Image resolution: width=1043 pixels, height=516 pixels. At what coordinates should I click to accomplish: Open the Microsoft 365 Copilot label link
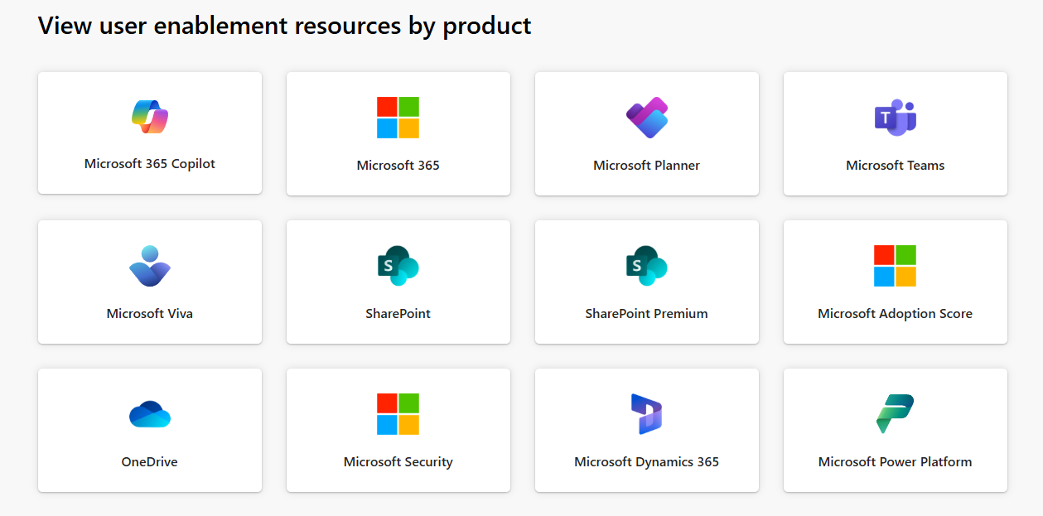click(150, 164)
